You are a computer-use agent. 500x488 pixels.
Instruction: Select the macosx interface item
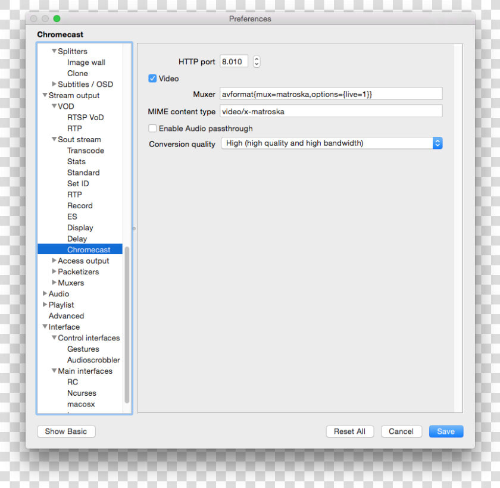81,404
